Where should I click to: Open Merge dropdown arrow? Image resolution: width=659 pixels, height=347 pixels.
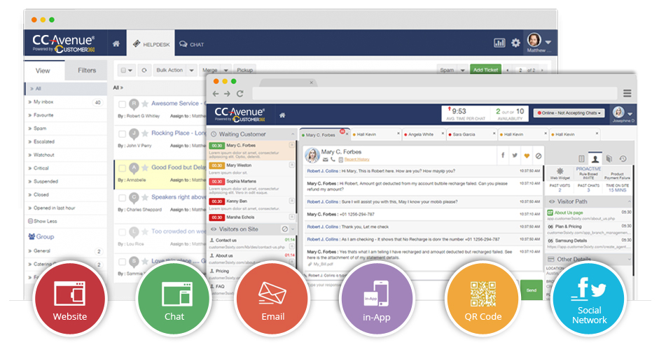coord(226,70)
